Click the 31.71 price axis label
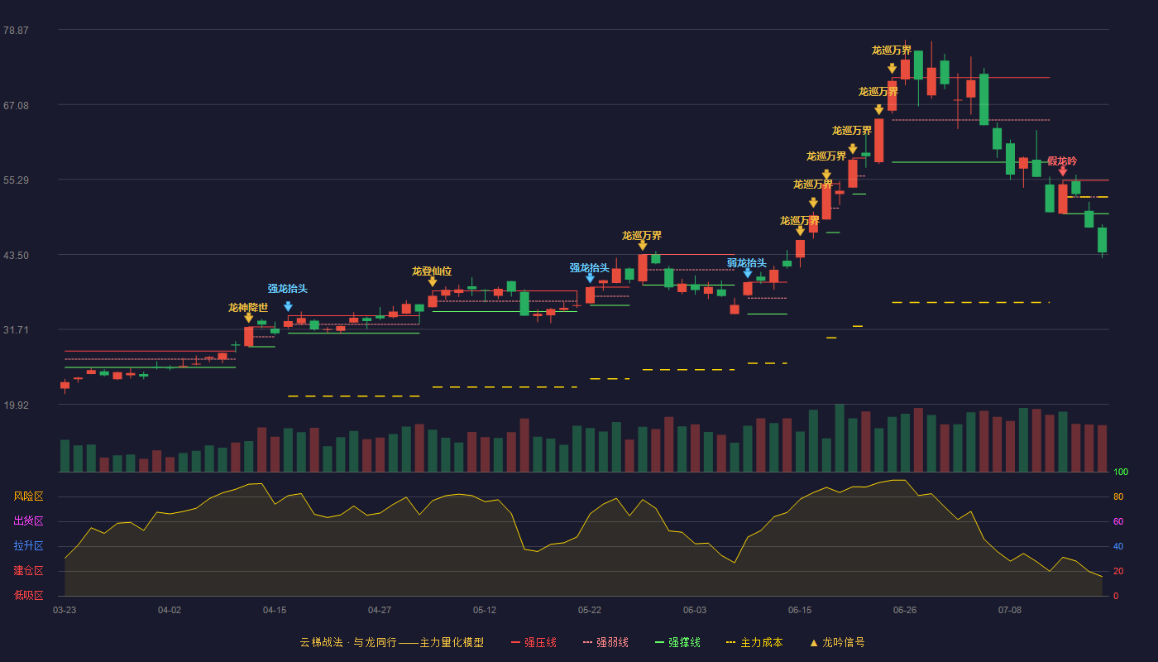The height and width of the screenshot is (662, 1158). point(16,329)
